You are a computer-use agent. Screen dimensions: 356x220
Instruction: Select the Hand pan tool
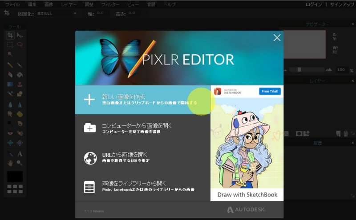click(x=10, y=163)
